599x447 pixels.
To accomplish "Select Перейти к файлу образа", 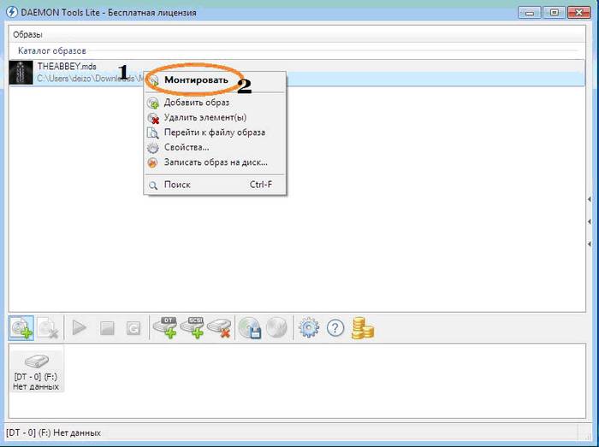I will (214, 132).
